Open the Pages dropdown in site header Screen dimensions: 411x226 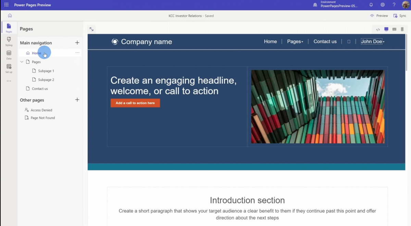pyautogui.click(x=295, y=42)
